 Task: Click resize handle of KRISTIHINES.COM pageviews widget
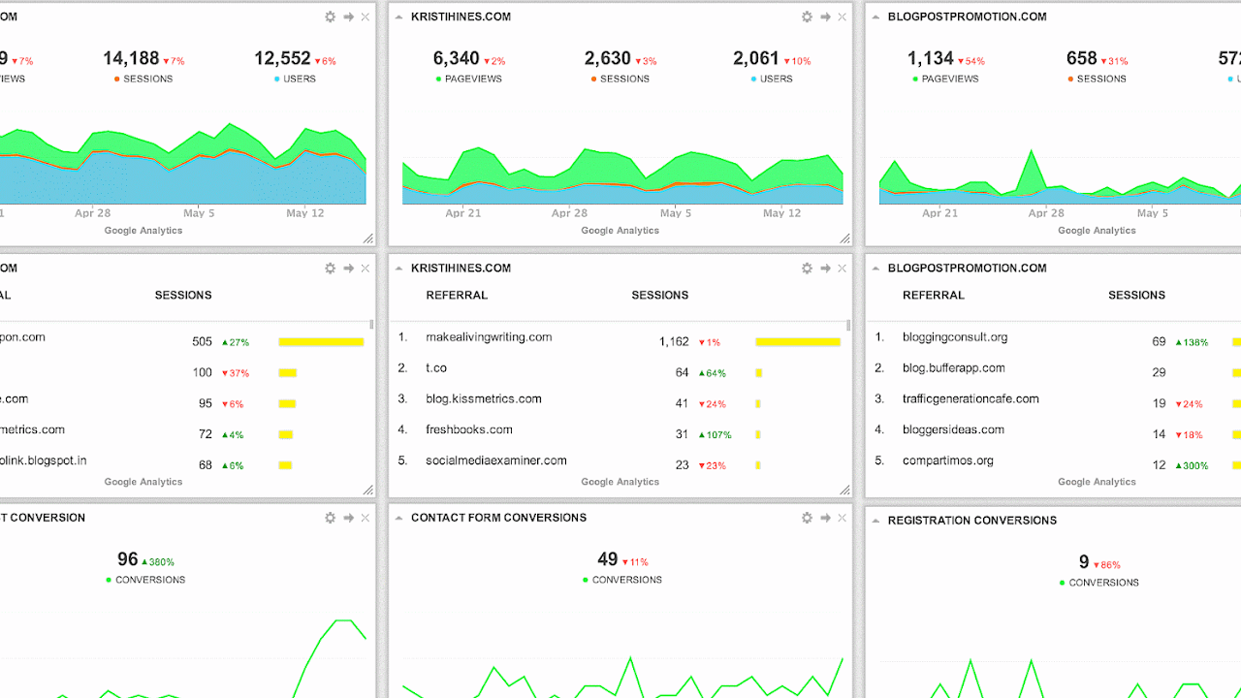coord(845,238)
